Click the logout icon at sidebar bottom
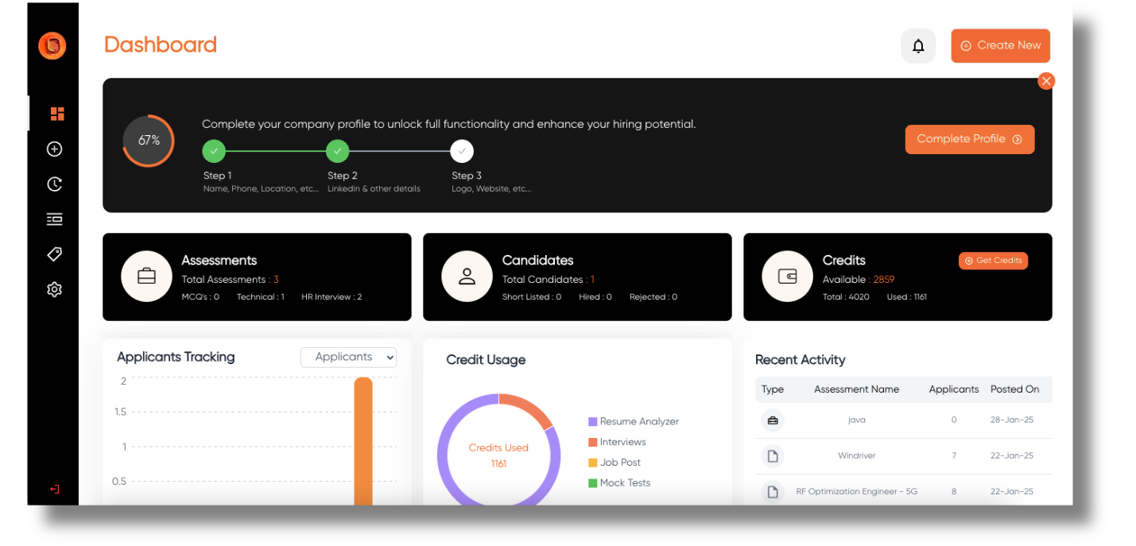 (x=54, y=490)
